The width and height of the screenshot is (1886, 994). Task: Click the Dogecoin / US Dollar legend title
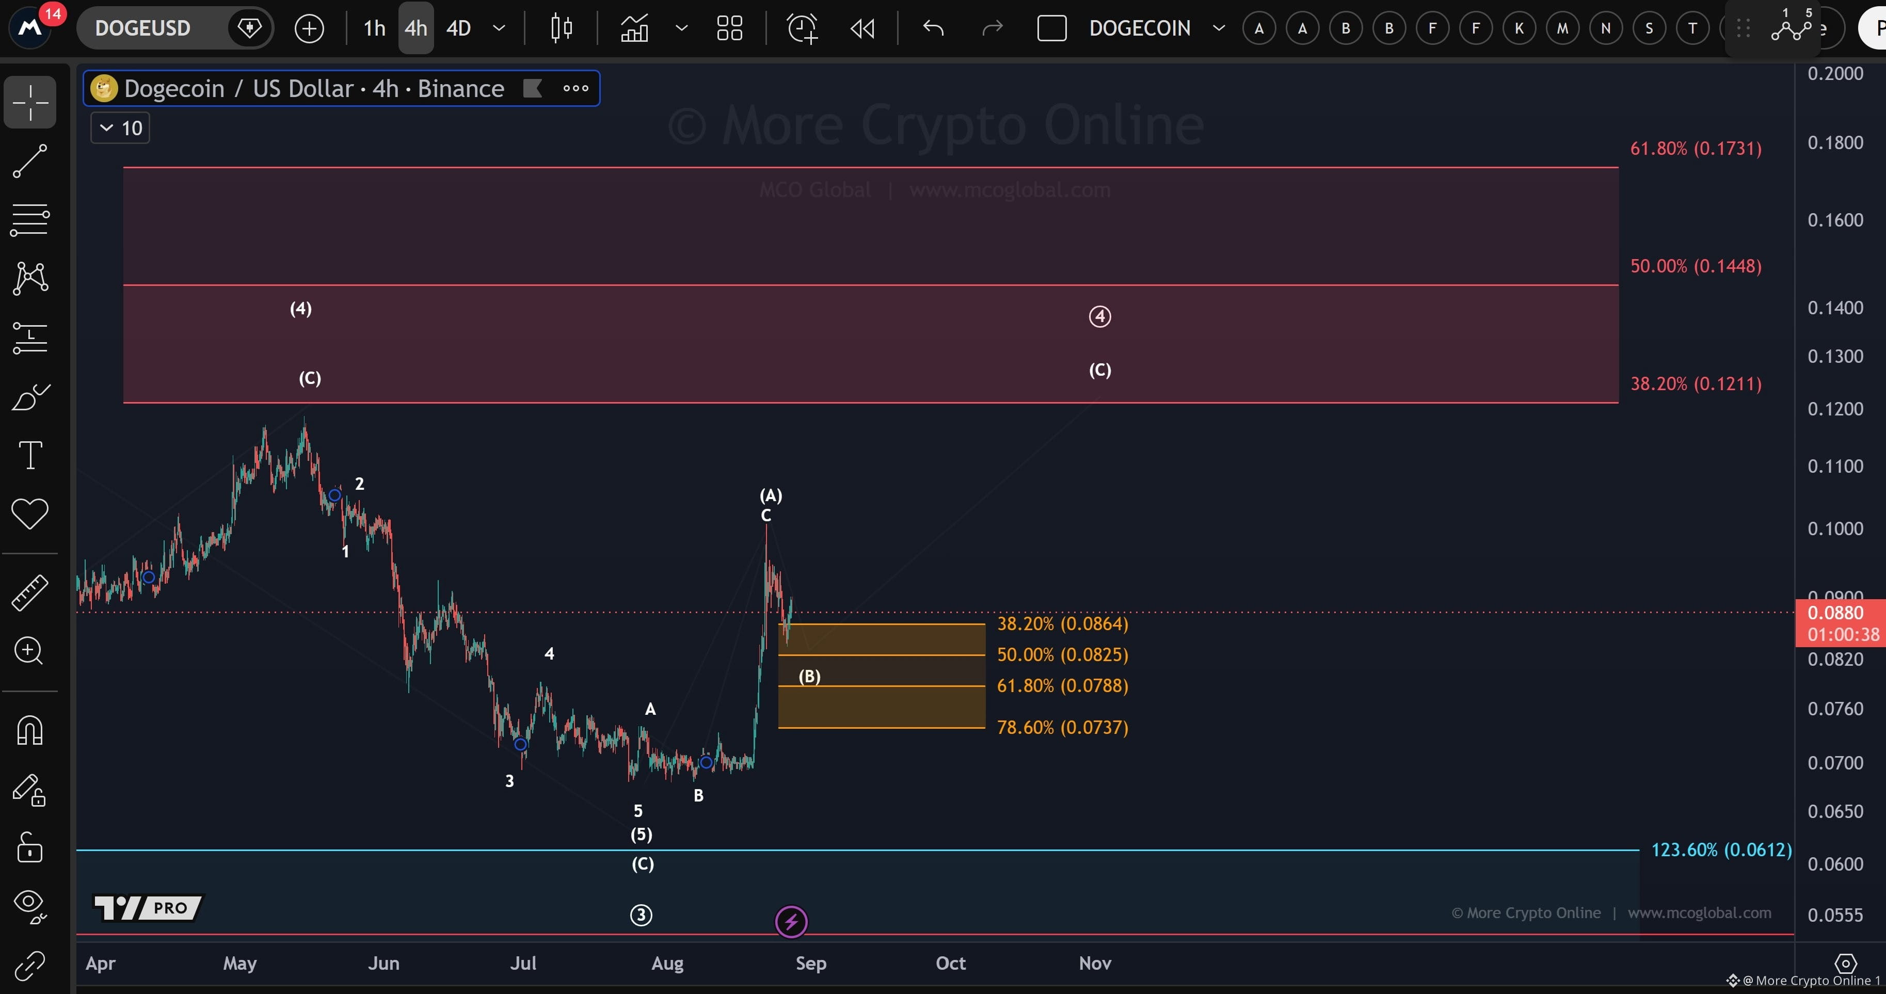tap(314, 89)
